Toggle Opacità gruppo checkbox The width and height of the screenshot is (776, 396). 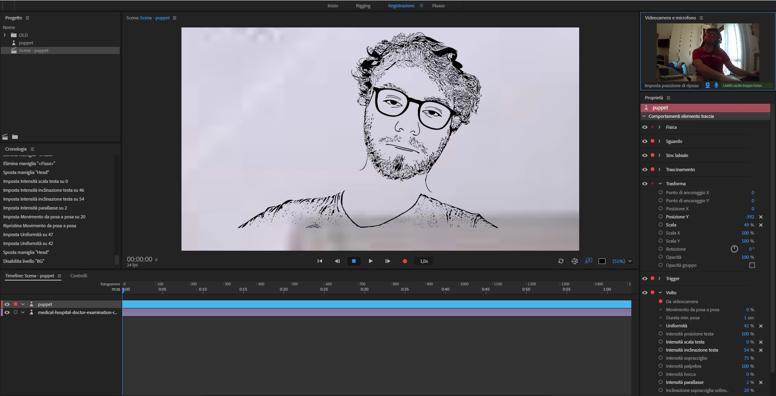pos(752,265)
